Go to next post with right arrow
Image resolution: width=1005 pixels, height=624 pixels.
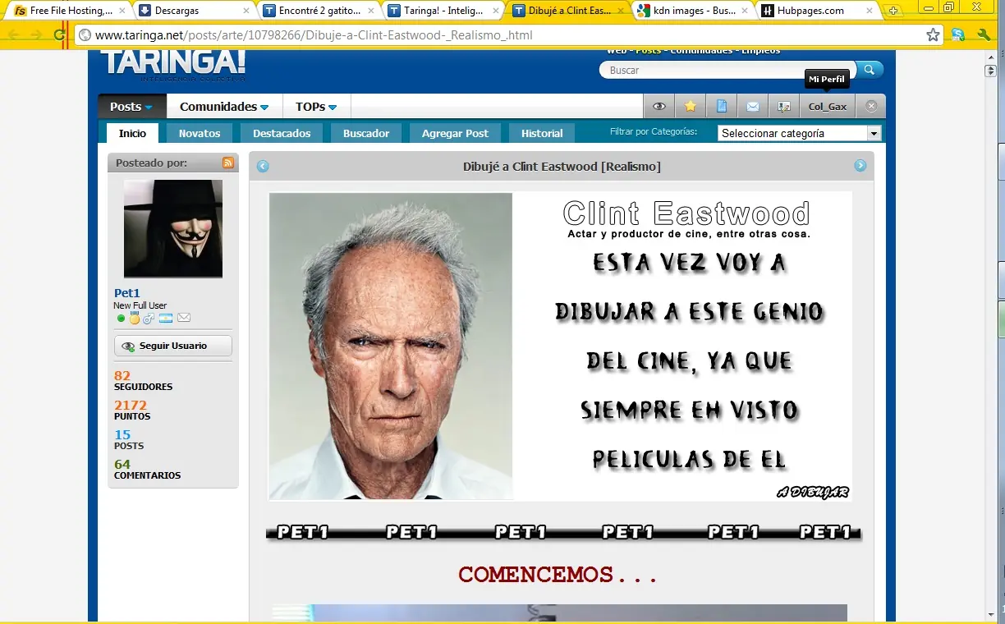[860, 166]
